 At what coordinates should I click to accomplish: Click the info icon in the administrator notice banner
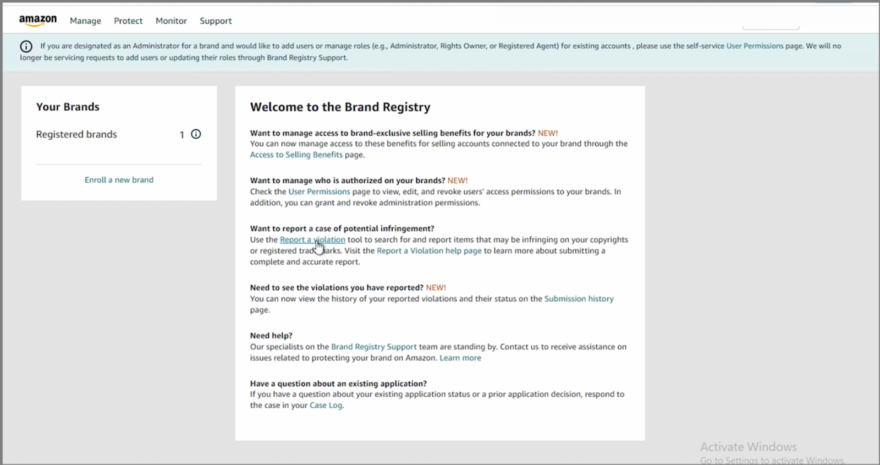[x=26, y=46]
